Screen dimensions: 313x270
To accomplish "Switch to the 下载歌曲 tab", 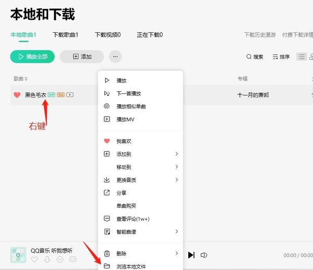I will click(65, 35).
